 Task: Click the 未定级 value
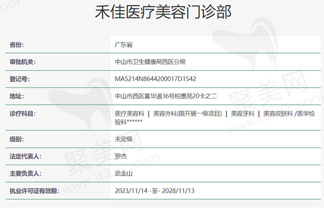tap(124, 139)
